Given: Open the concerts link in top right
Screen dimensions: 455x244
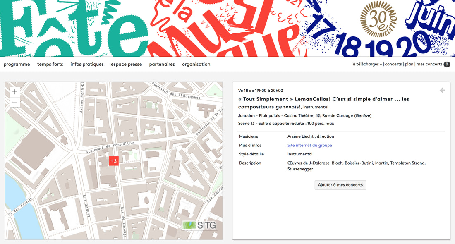Looking at the screenshot, I should [393, 65].
